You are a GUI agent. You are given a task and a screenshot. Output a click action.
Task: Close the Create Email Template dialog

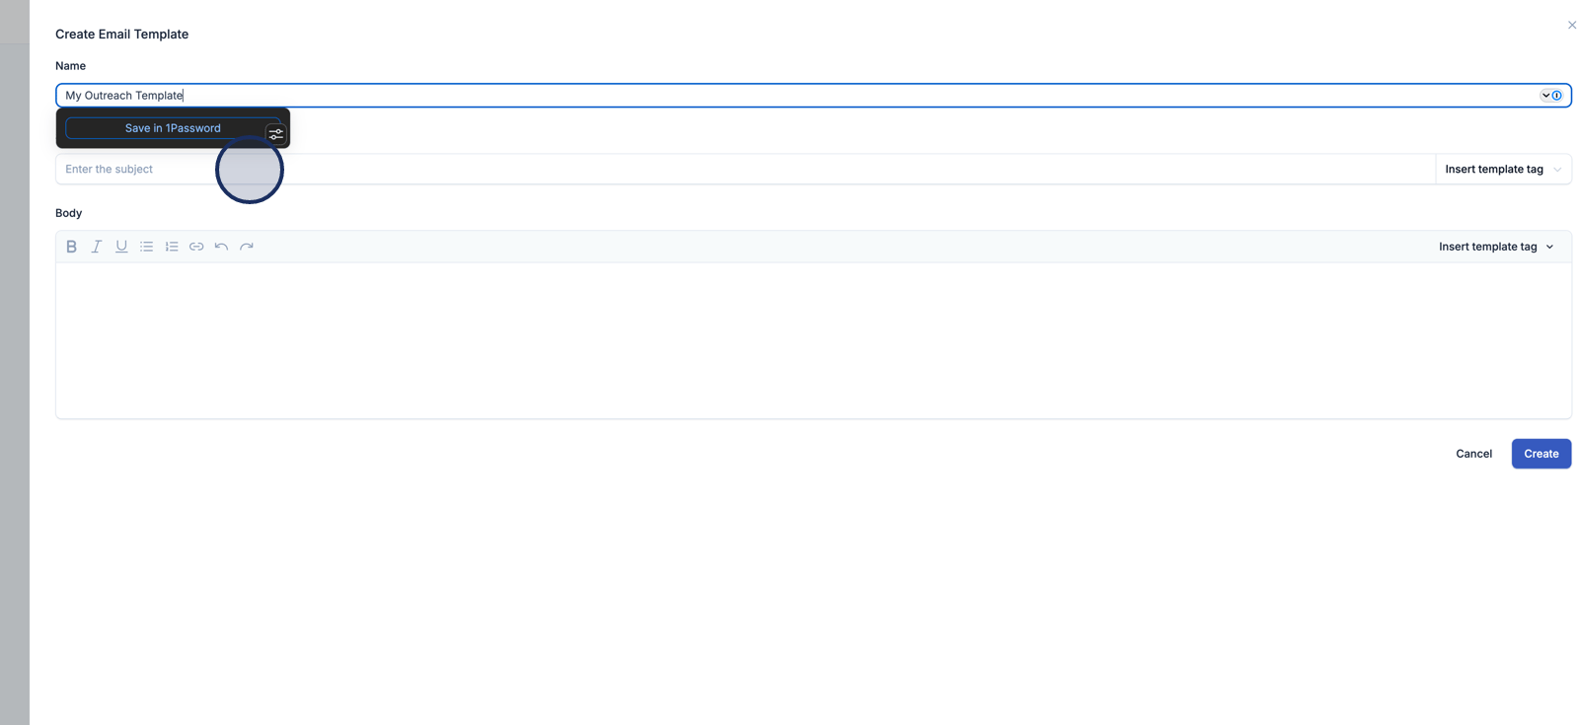click(1572, 26)
